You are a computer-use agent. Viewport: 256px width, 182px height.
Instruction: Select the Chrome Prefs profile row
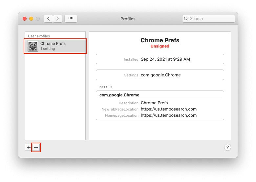pos(55,46)
